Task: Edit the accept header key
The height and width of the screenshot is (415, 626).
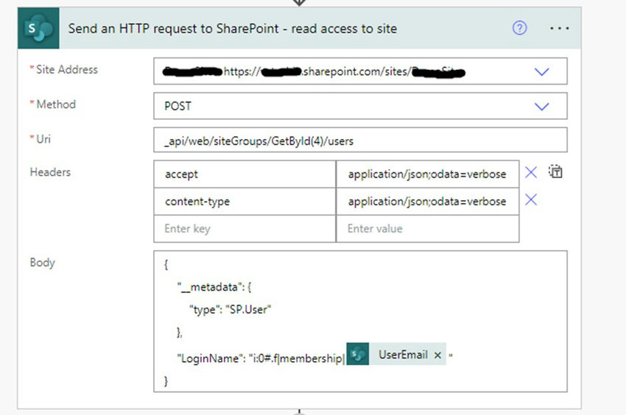Action: tap(245, 174)
